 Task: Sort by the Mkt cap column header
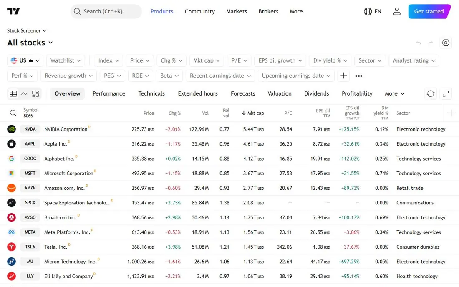253,113
